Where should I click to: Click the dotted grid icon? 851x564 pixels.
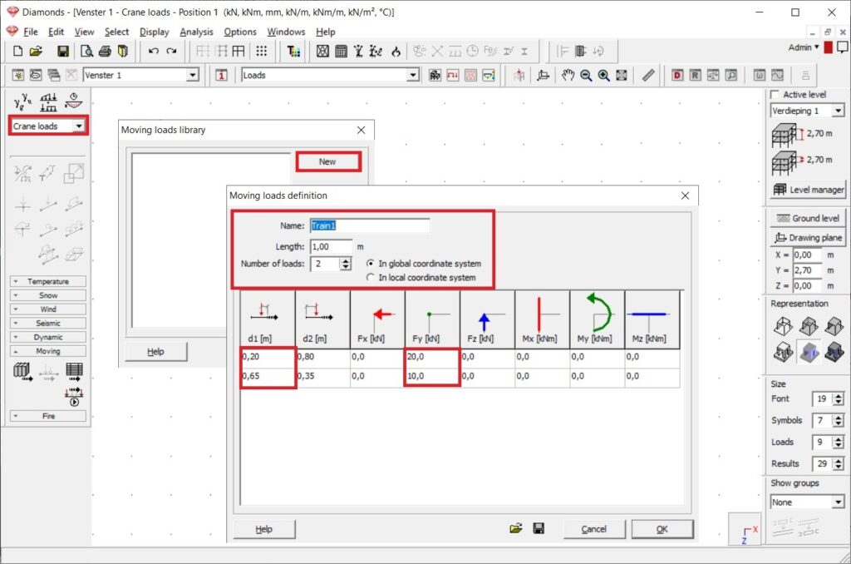262,51
